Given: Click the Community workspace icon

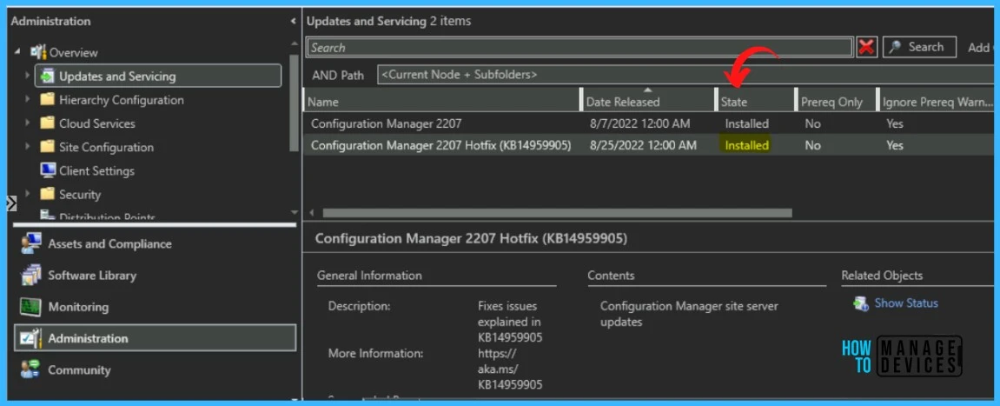Looking at the screenshot, I should point(30,369).
